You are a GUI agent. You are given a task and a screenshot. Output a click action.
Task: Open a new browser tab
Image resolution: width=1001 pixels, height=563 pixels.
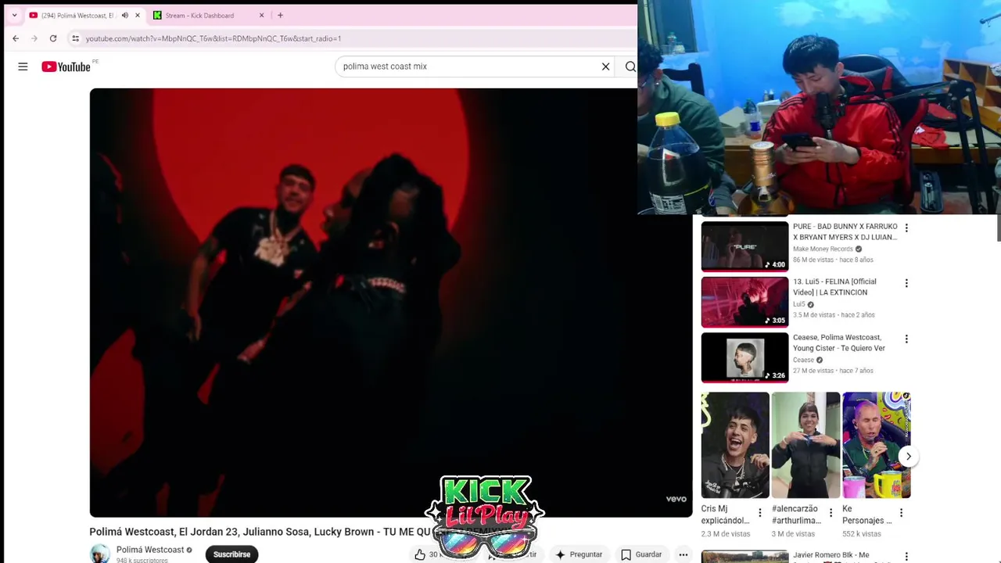280,15
